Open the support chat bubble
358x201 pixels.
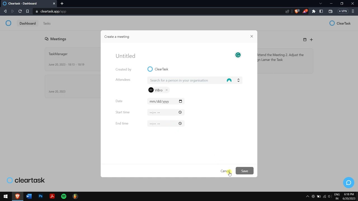click(348, 183)
